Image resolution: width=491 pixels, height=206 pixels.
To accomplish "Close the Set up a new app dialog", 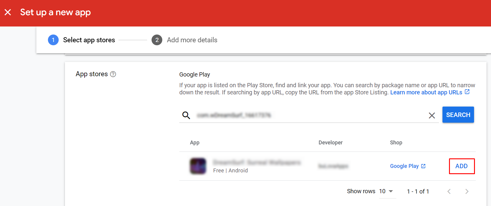I will tap(8, 12).
